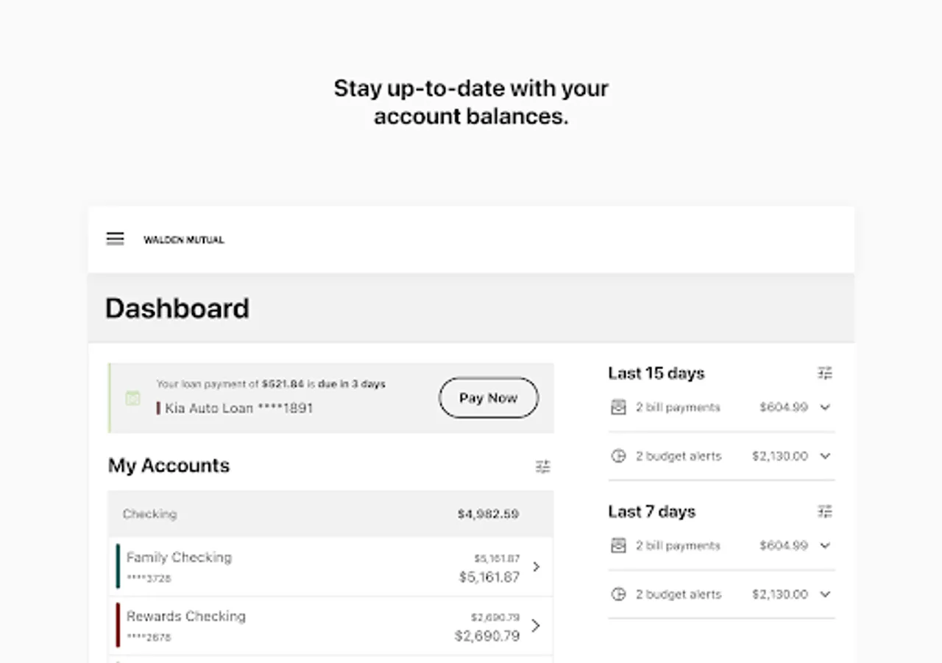
Task: Click the Kia Auto Loan account label
Action: tap(238, 408)
